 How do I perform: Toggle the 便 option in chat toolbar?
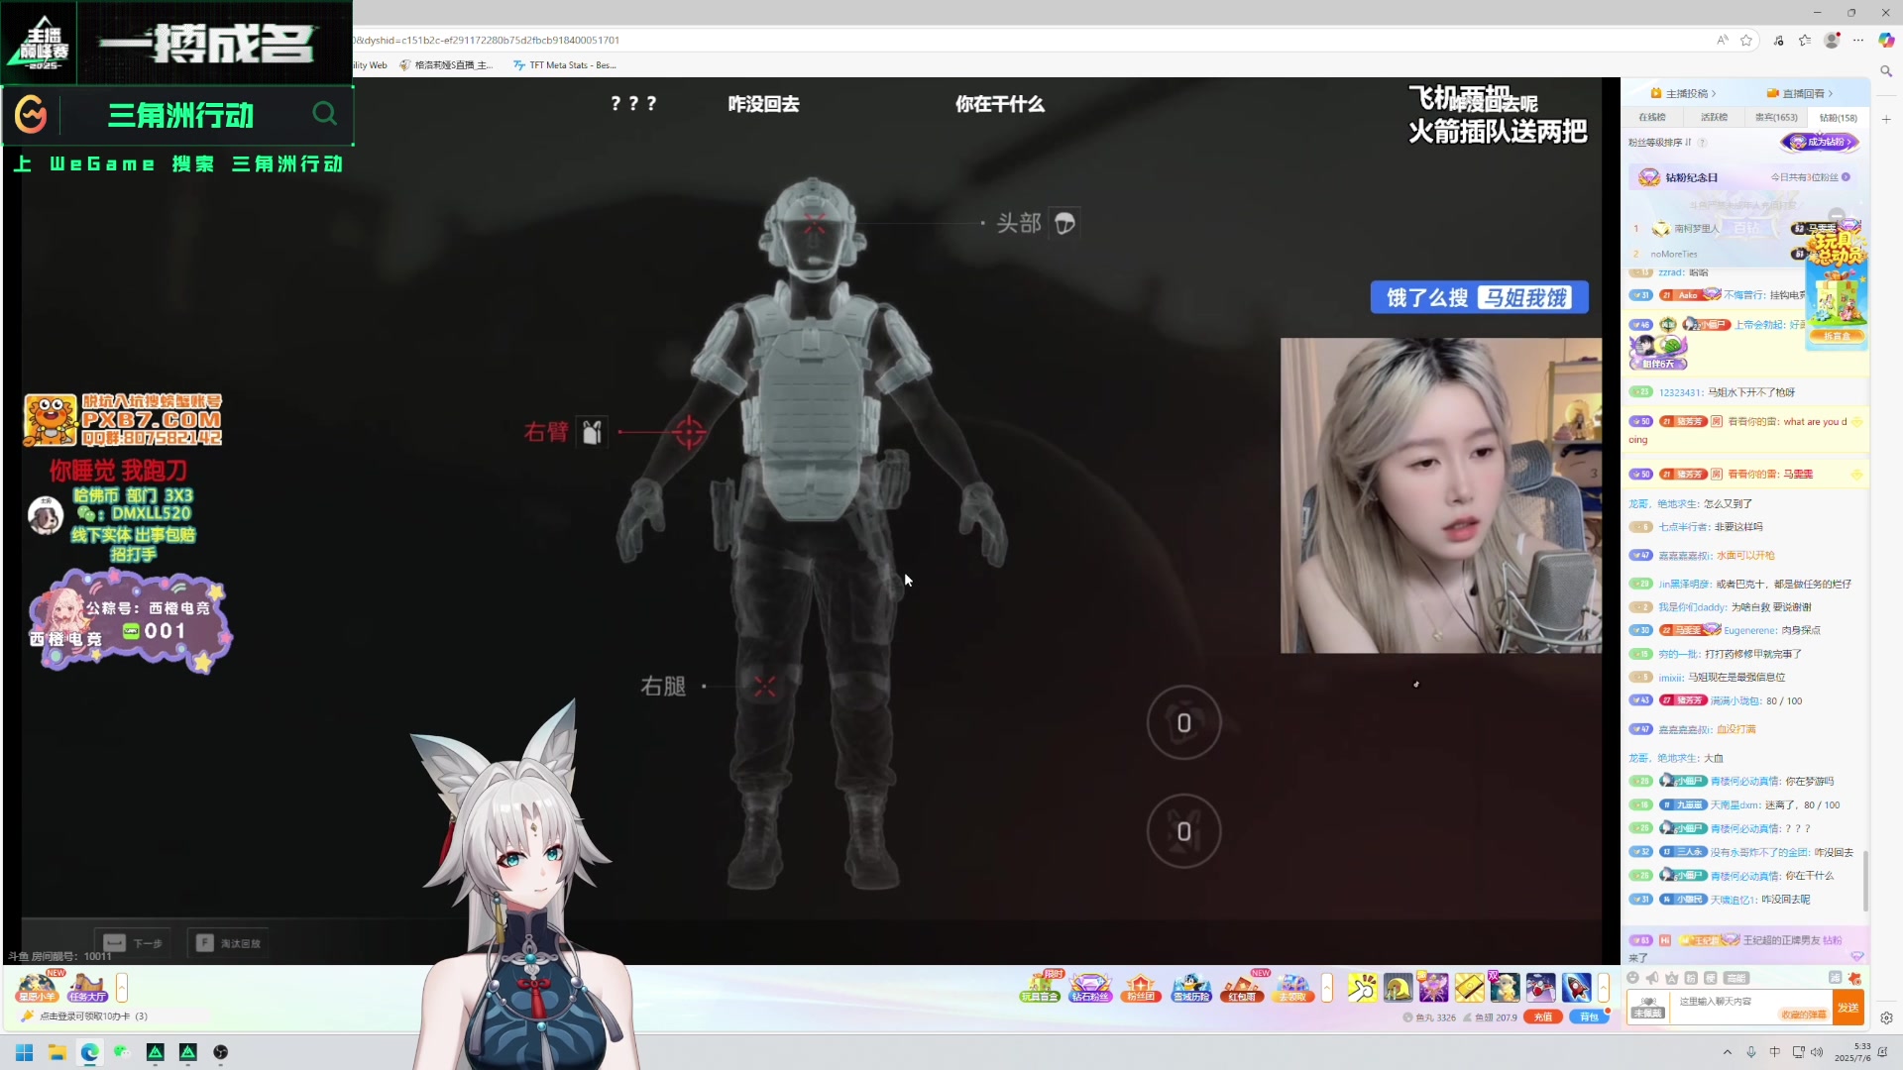(1711, 978)
